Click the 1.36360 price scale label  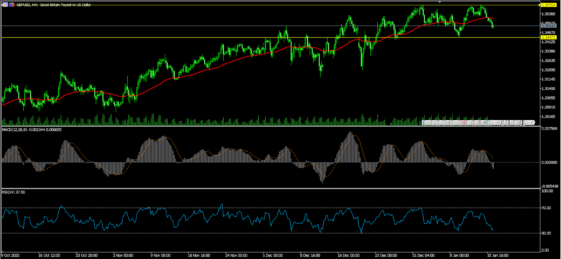pos(548,14)
